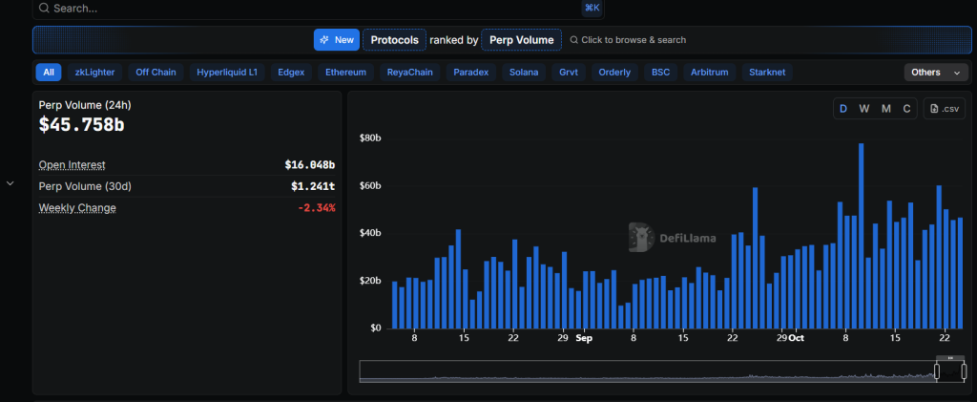977x402 pixels.
Task: Click the Open Interest label
Action: [73, 165]
